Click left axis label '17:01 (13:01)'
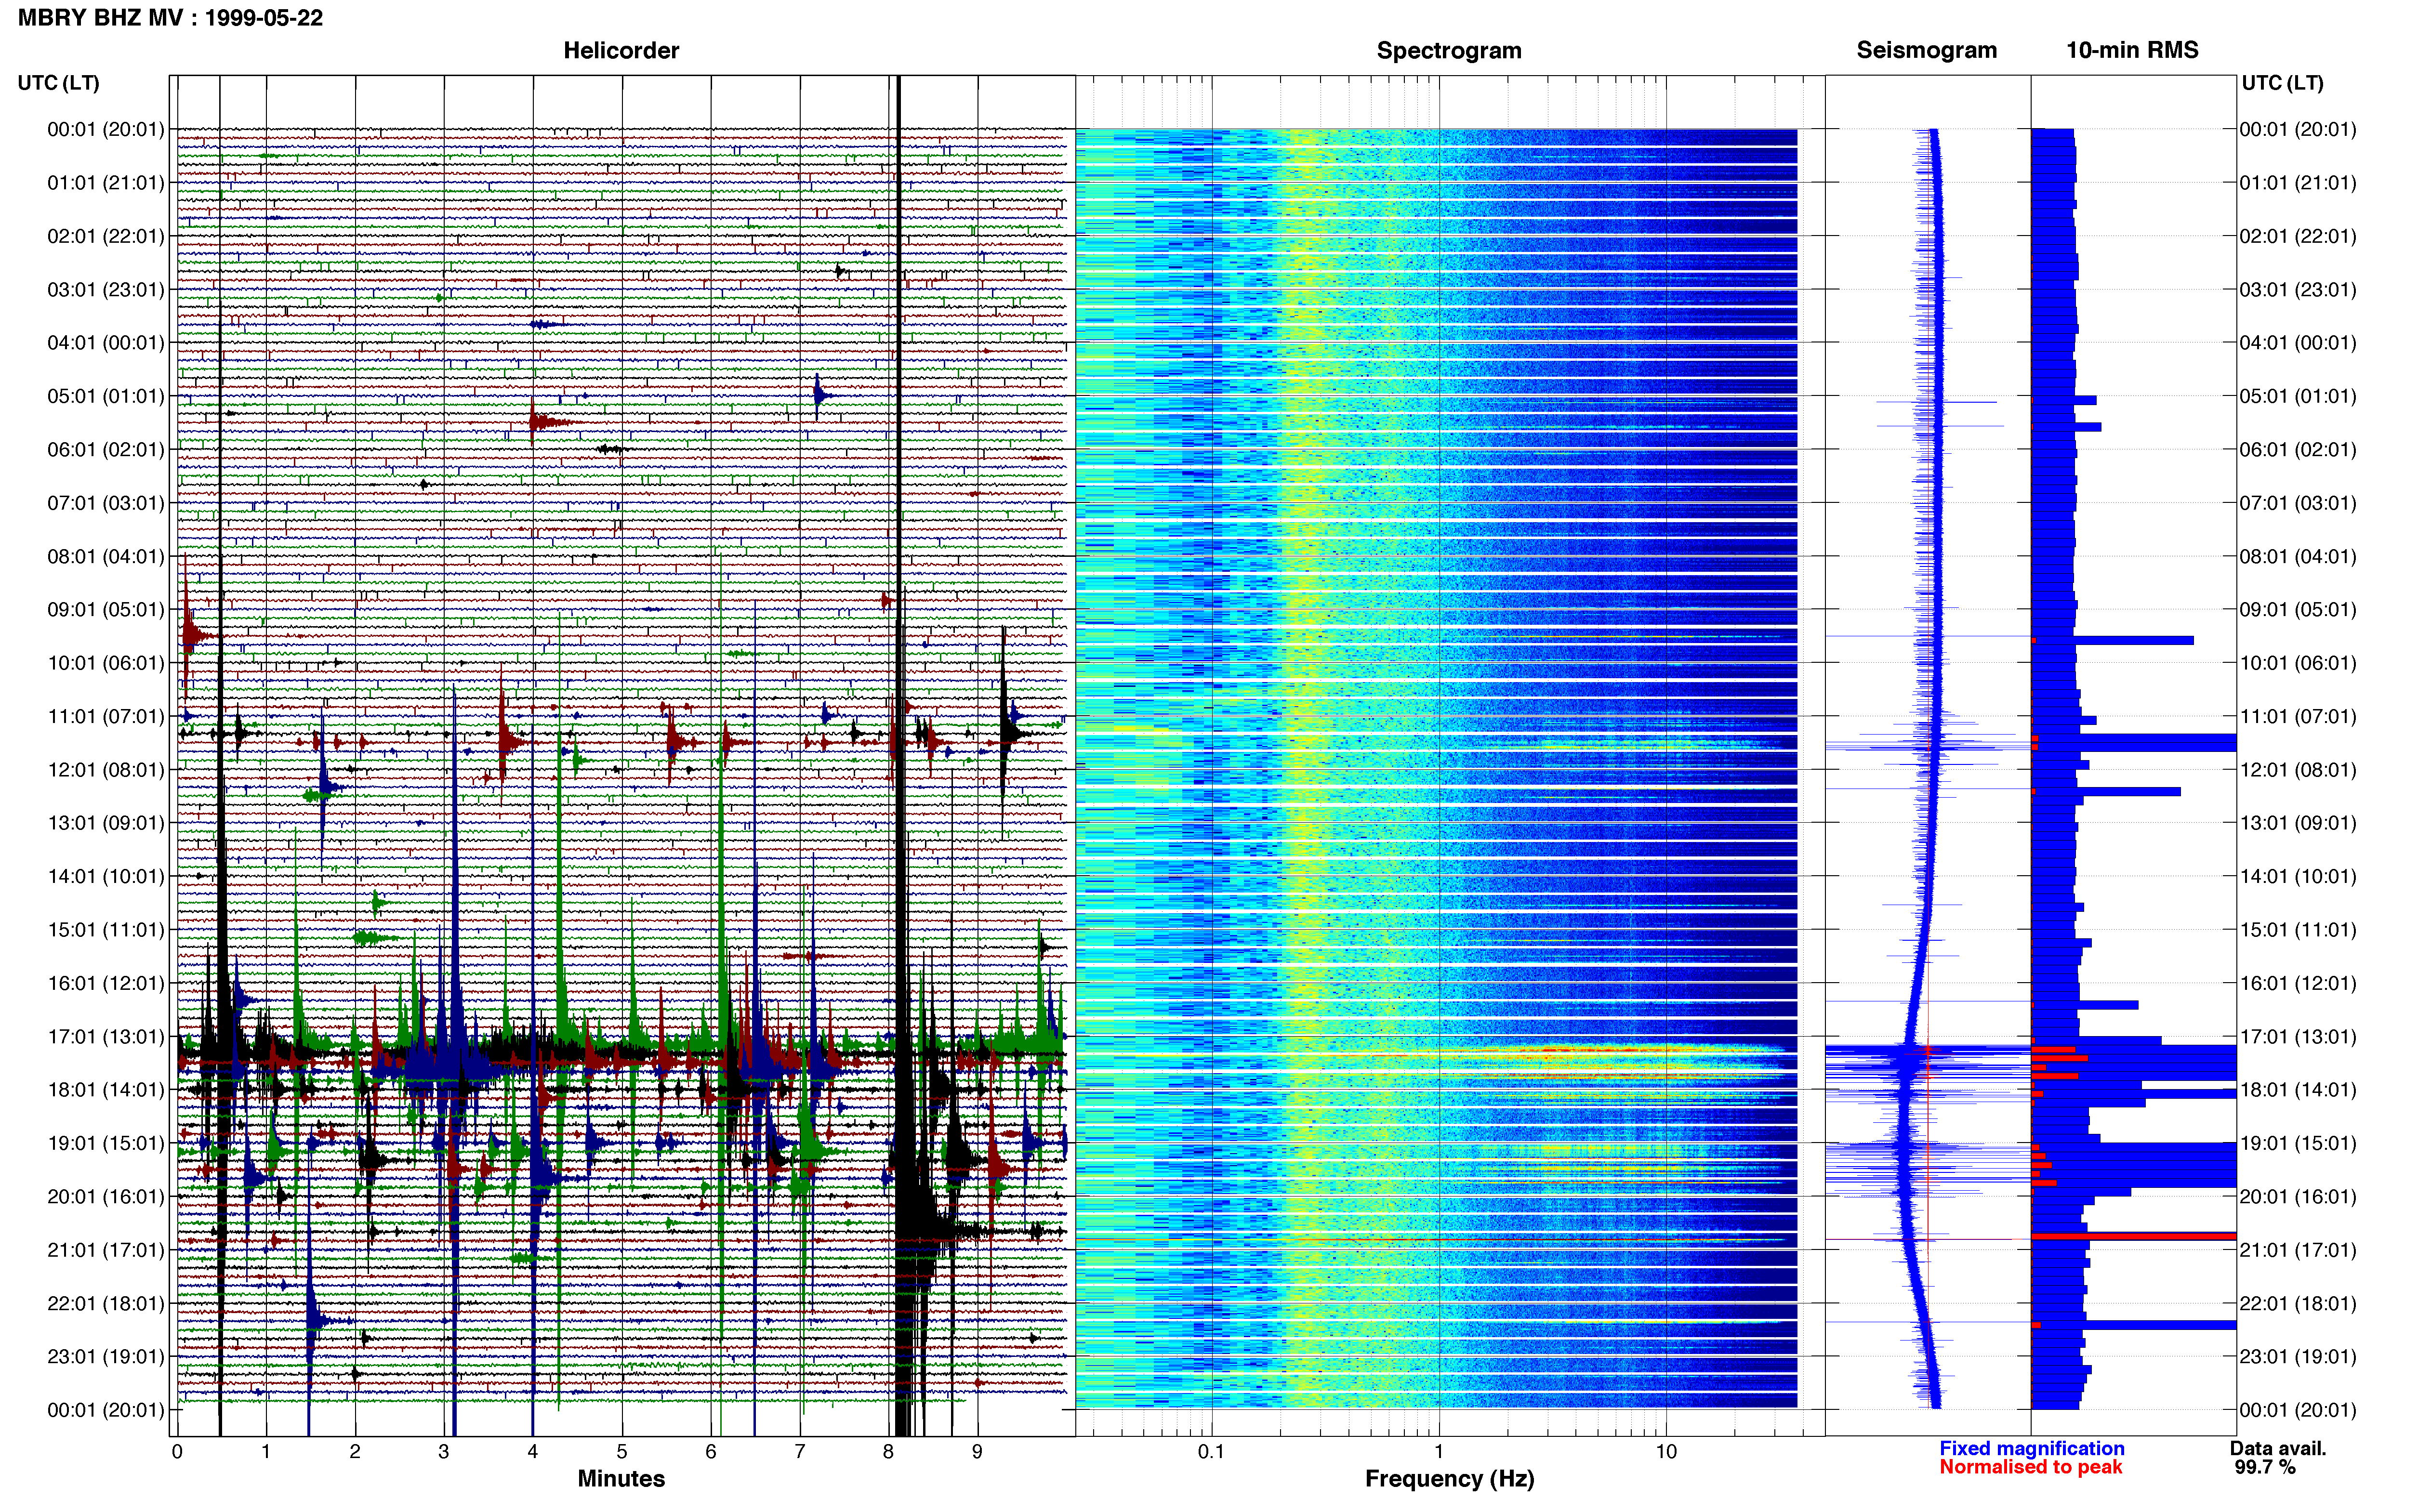2418x1512 pixels. 106,1036
